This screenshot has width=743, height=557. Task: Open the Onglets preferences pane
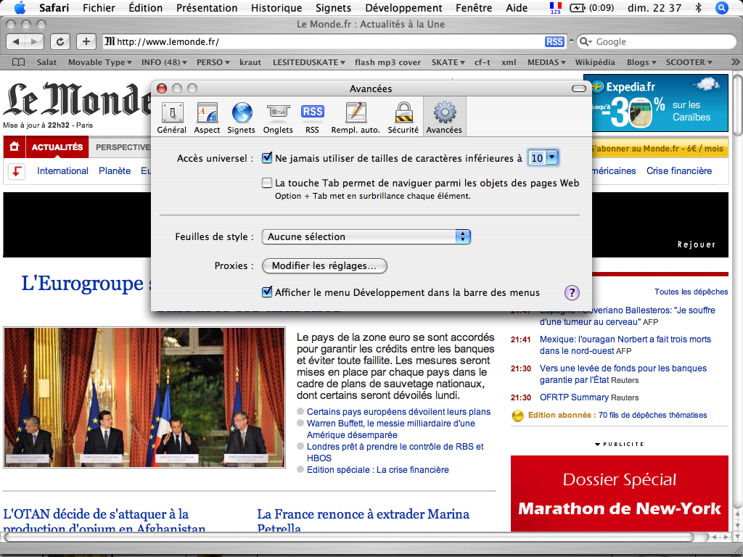[278, 117]
